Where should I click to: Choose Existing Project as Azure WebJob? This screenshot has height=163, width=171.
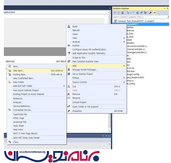pos(29,94)
